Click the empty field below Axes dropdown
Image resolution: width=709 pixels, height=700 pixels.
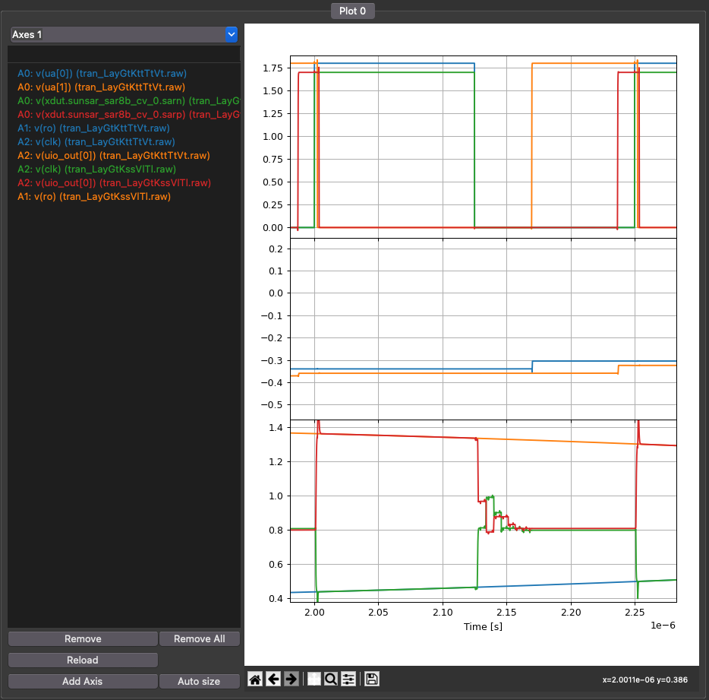coord(124,54)
